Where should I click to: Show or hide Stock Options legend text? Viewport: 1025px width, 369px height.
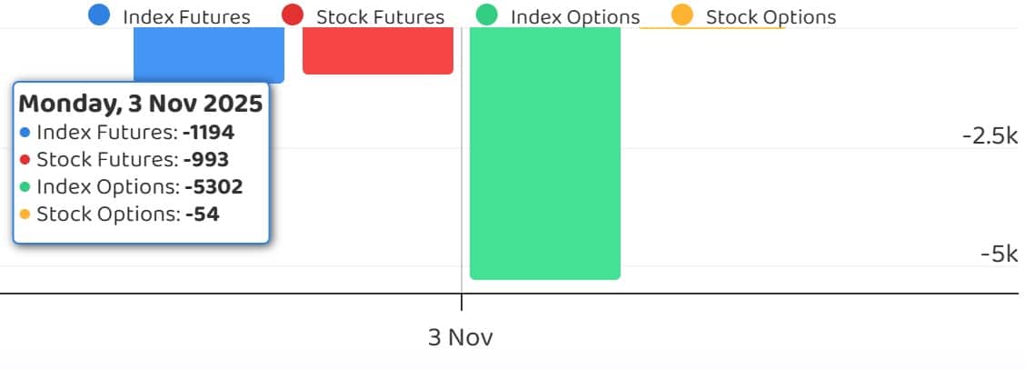[771, 17]
